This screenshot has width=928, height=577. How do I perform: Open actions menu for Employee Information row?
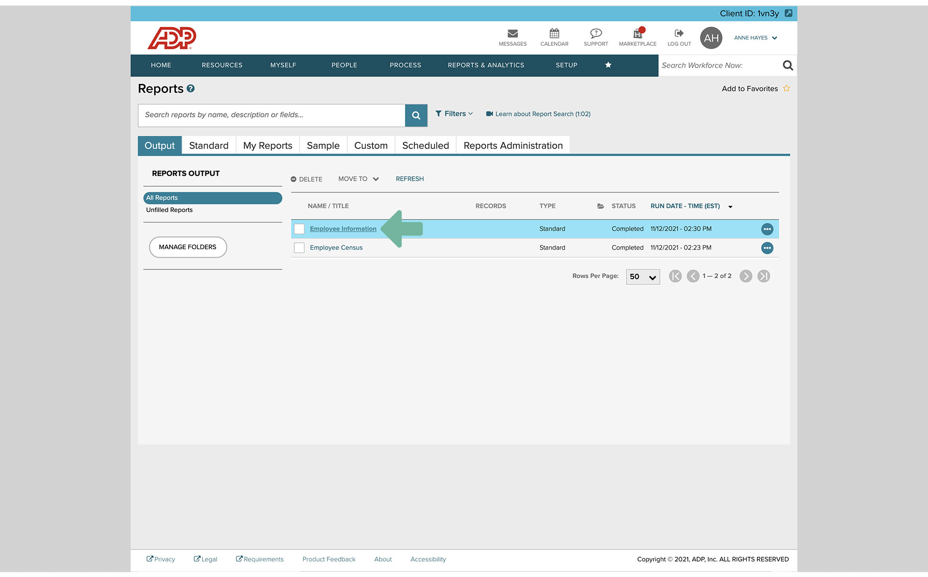[767, 229]
